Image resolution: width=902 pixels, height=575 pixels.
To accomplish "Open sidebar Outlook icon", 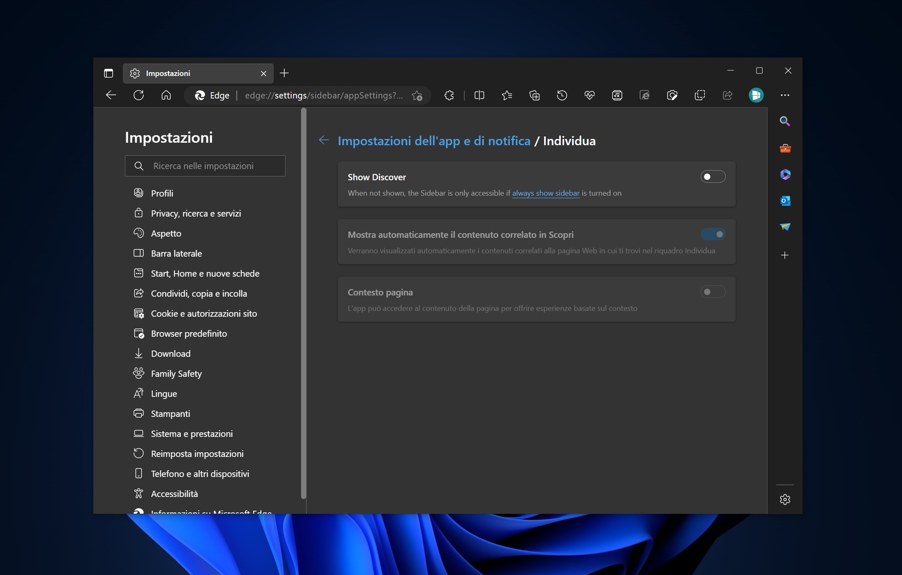I will (x=785, y=201).
